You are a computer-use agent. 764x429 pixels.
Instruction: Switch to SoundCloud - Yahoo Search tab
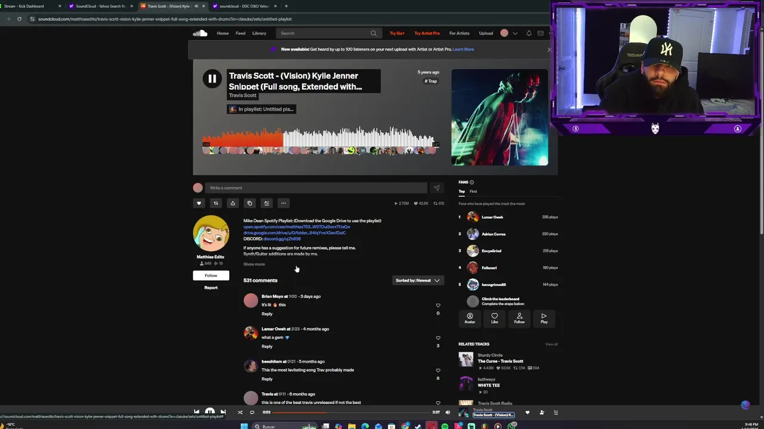coord(100,6)
